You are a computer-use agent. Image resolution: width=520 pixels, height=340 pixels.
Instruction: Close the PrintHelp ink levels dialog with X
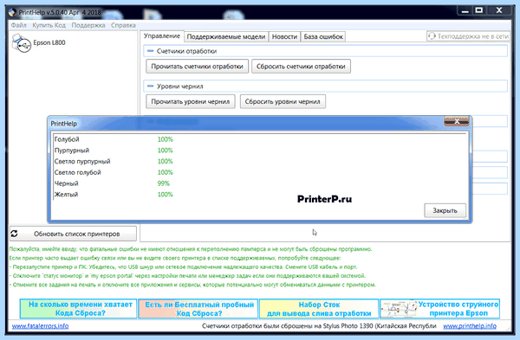457,121
